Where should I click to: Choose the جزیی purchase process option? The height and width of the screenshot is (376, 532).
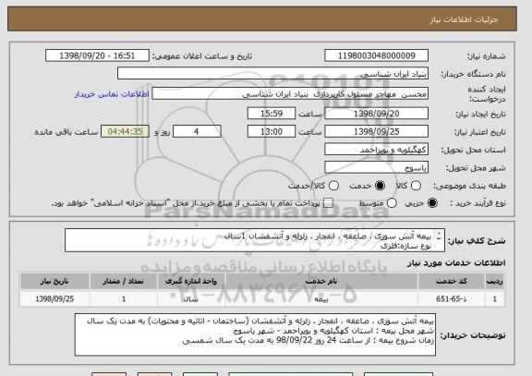tap(432, 203)
